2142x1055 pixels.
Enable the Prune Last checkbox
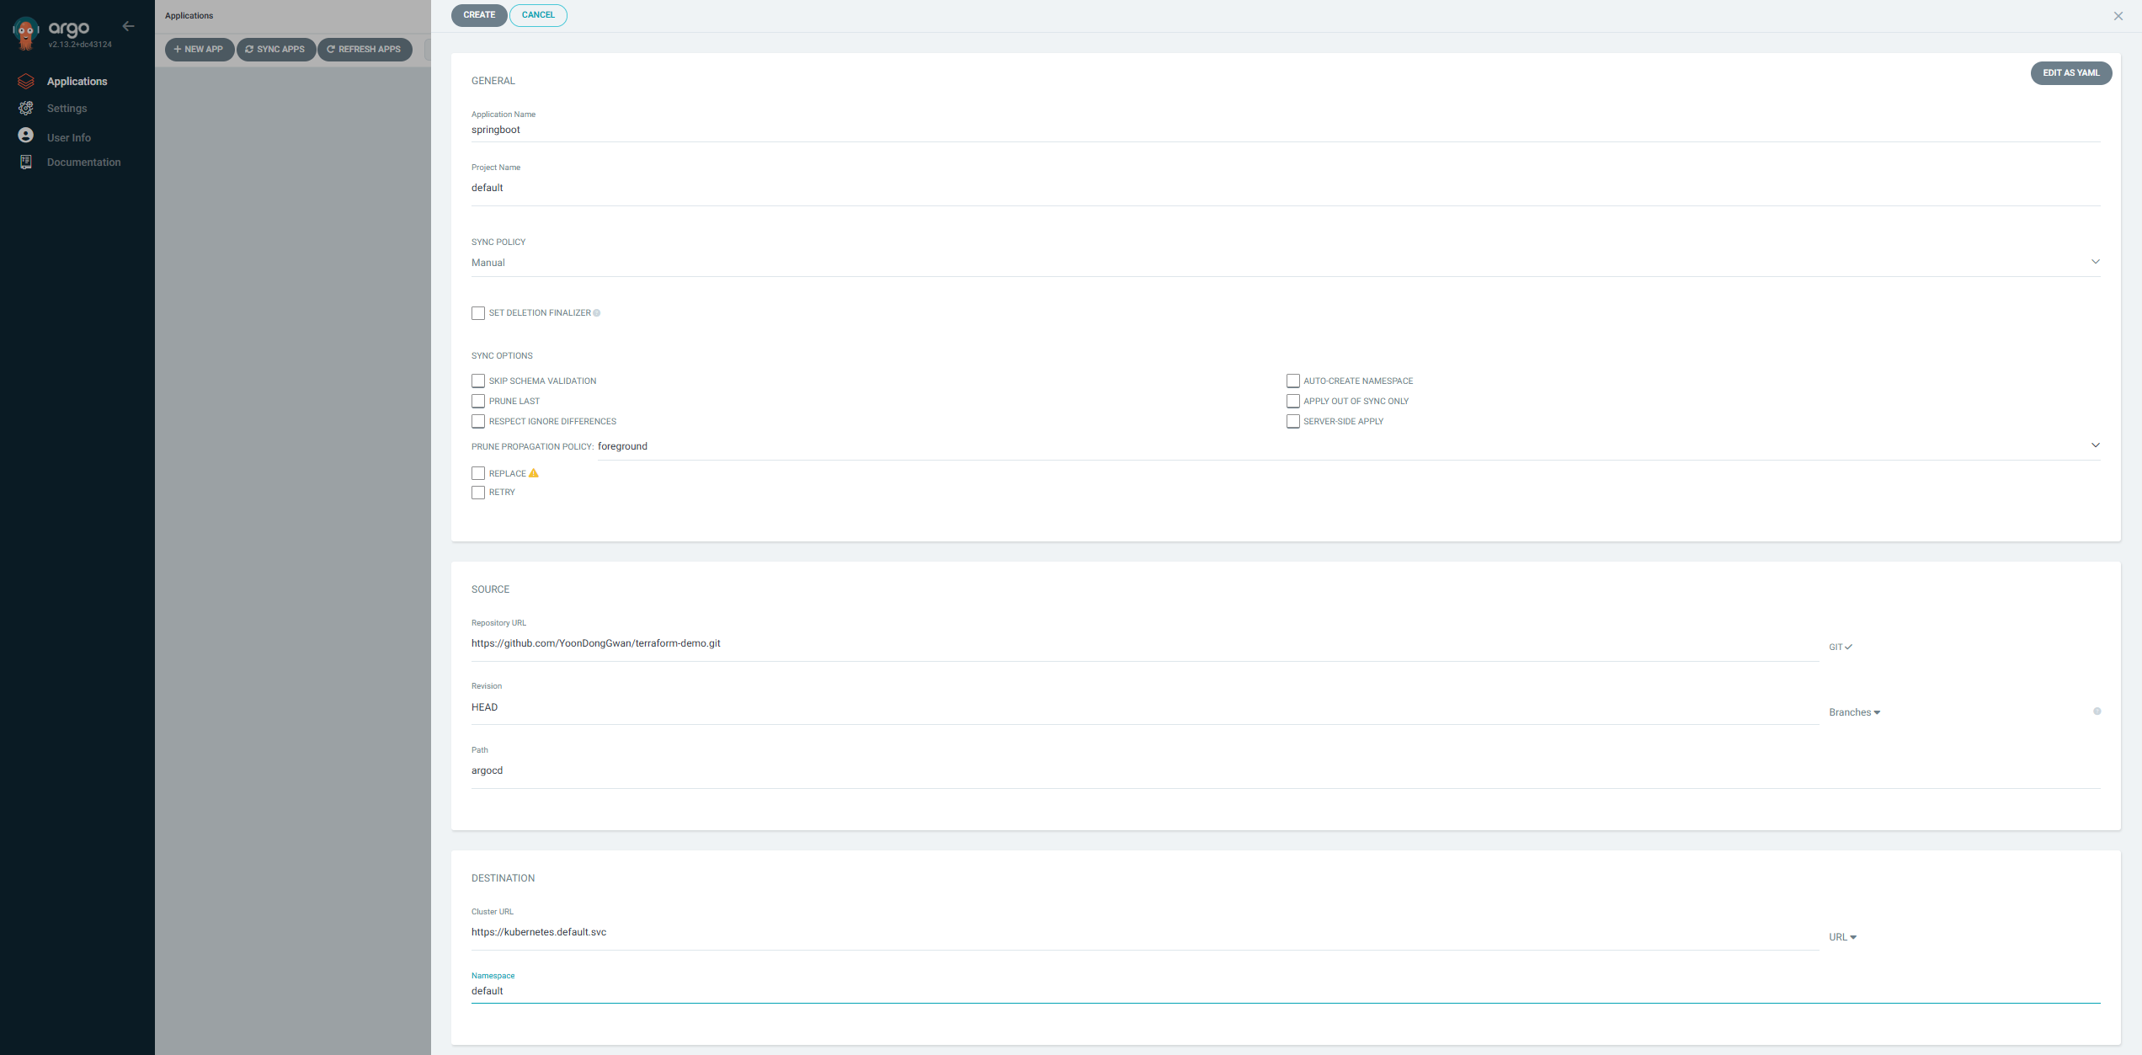pos(478,401)
